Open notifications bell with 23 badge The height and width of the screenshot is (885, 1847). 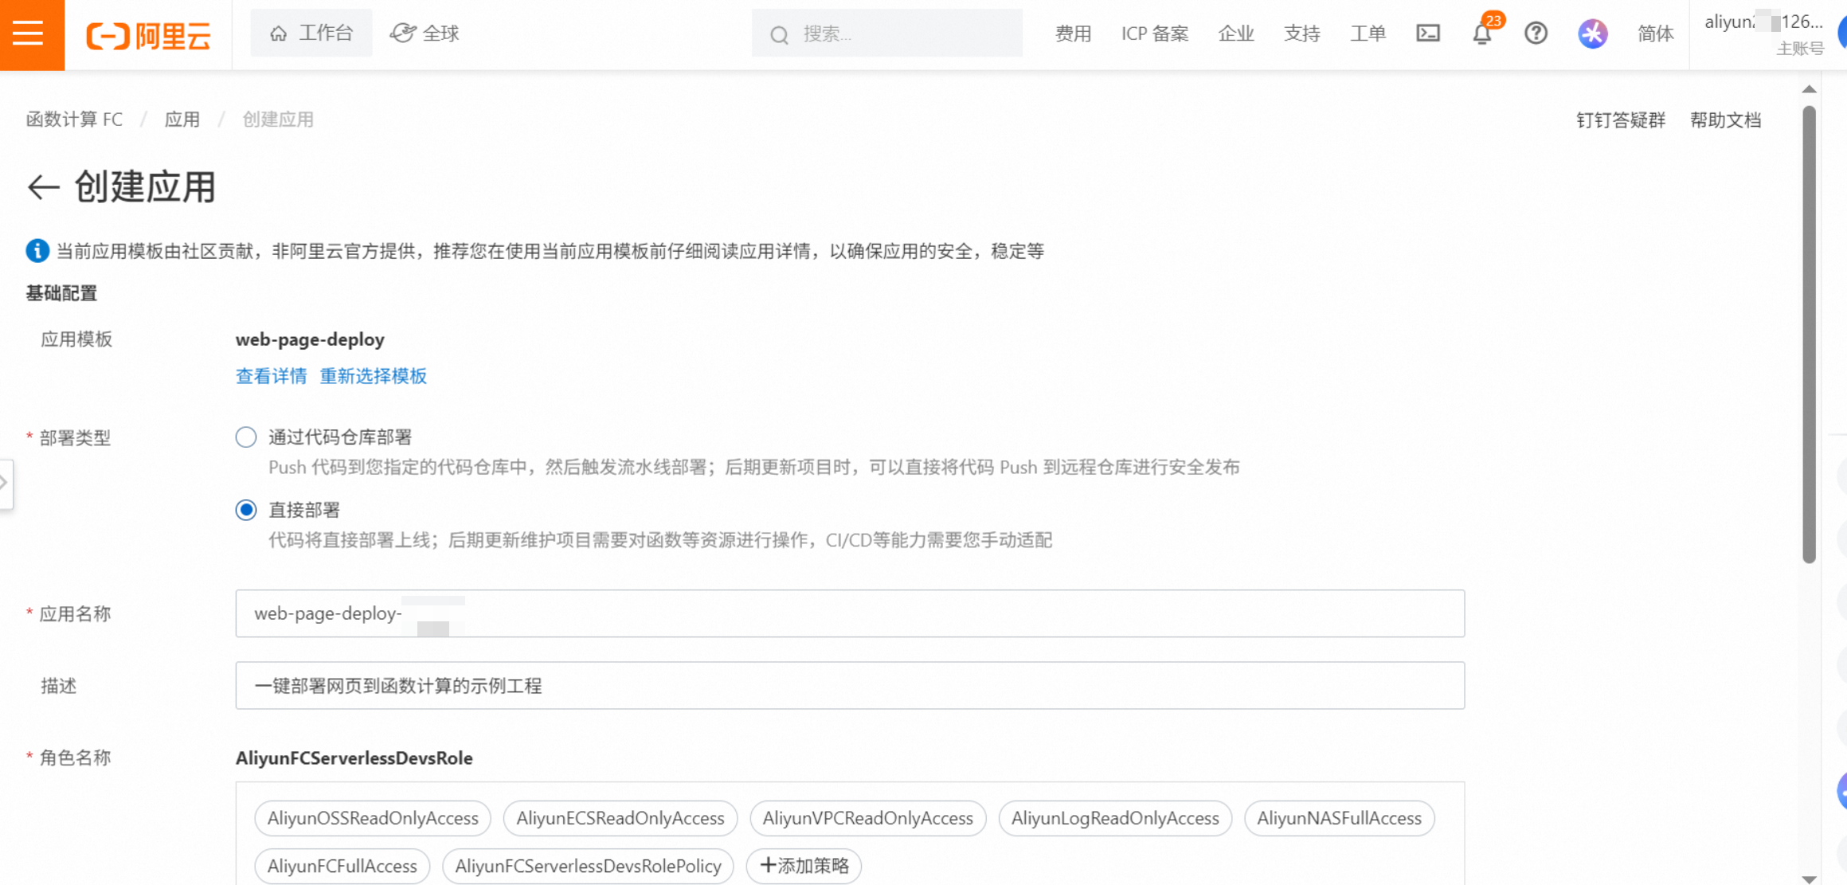click(x=1481, y=33)
